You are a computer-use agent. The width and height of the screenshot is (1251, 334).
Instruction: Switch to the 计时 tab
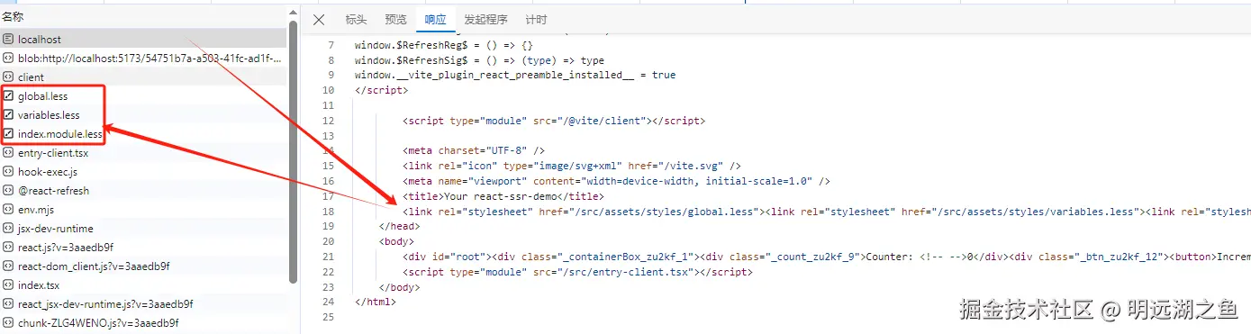[536, 20]
